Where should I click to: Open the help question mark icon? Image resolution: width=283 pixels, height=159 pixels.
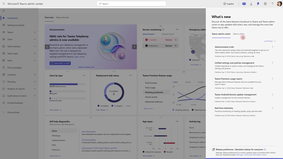coord(272,4)
